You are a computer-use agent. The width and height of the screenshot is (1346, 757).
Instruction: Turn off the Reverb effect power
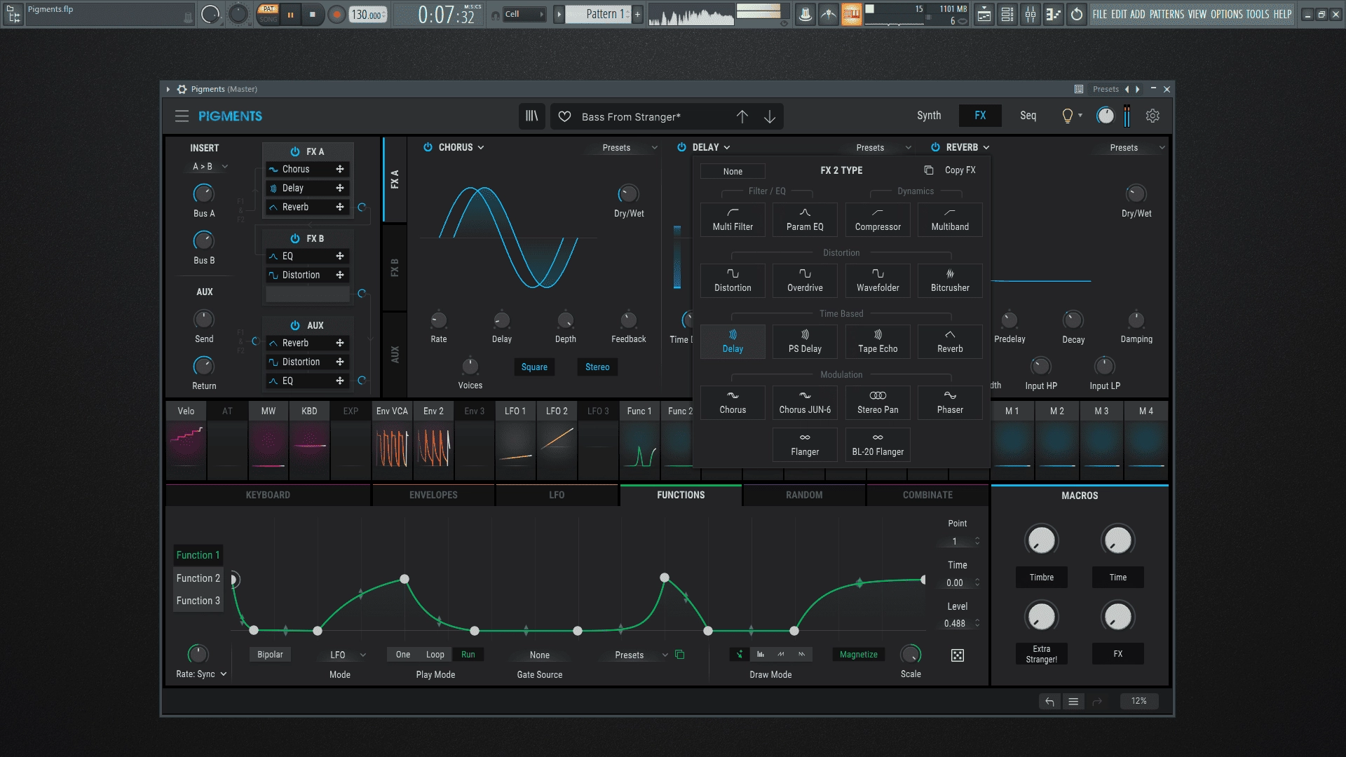[935, 147]
